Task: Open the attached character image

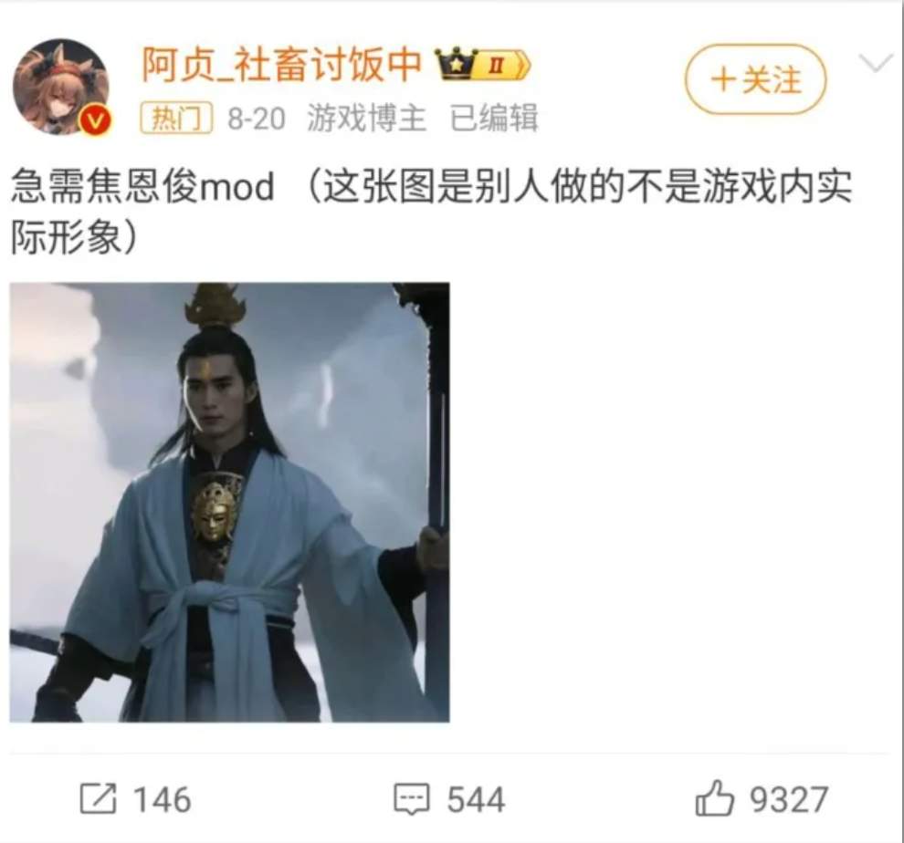Action: click(x=229, y=502)
